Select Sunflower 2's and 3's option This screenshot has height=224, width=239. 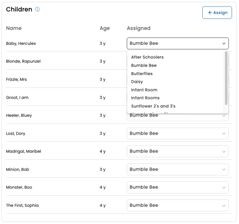pyautogui.click(x=153, y=106)
